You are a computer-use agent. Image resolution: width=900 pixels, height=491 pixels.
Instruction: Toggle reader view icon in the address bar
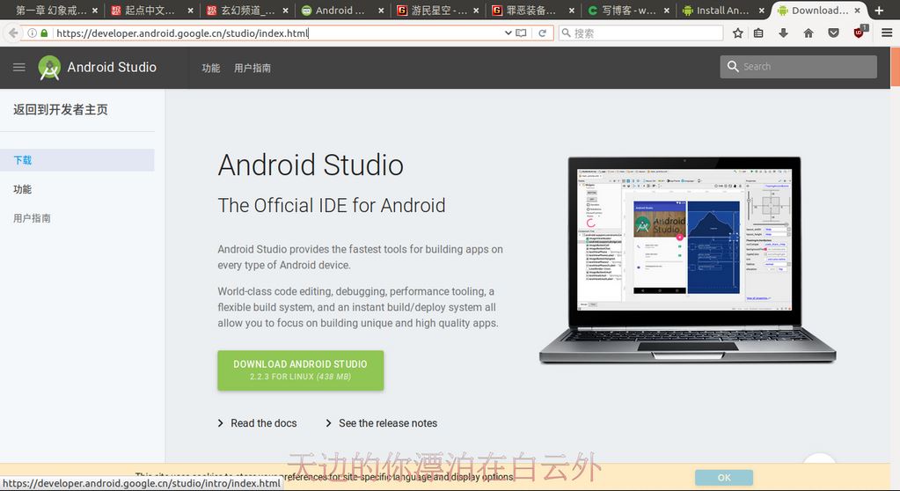(x=521, y=33)
